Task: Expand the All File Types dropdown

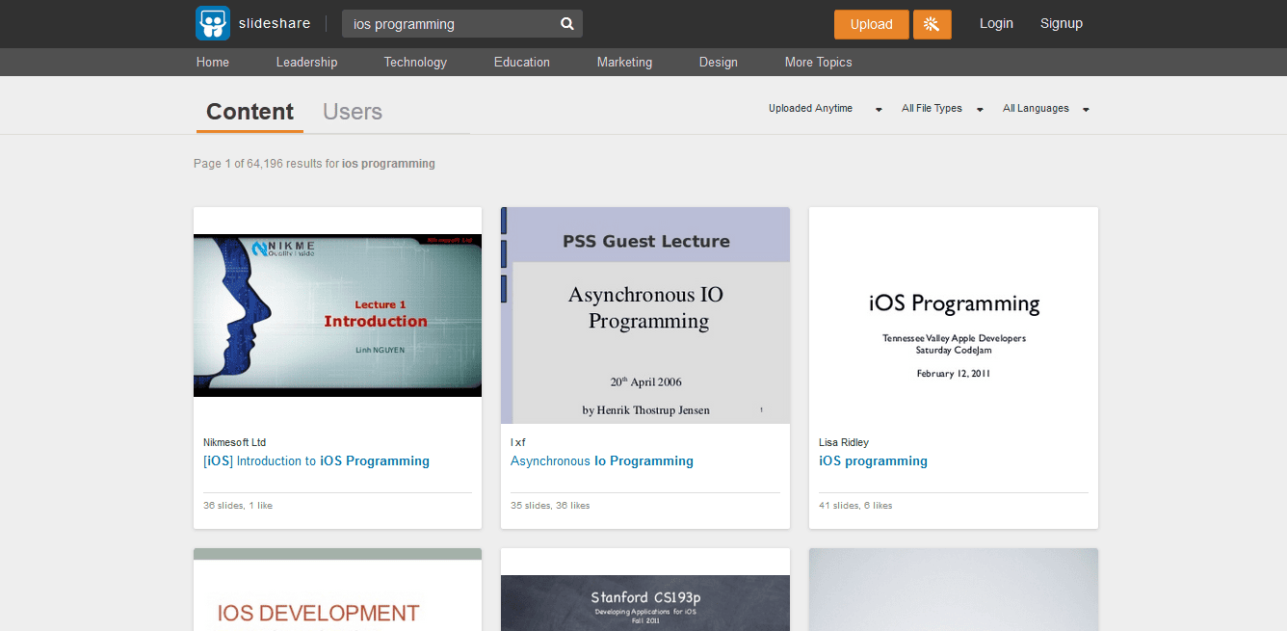Action: click(x=942, y=109)
